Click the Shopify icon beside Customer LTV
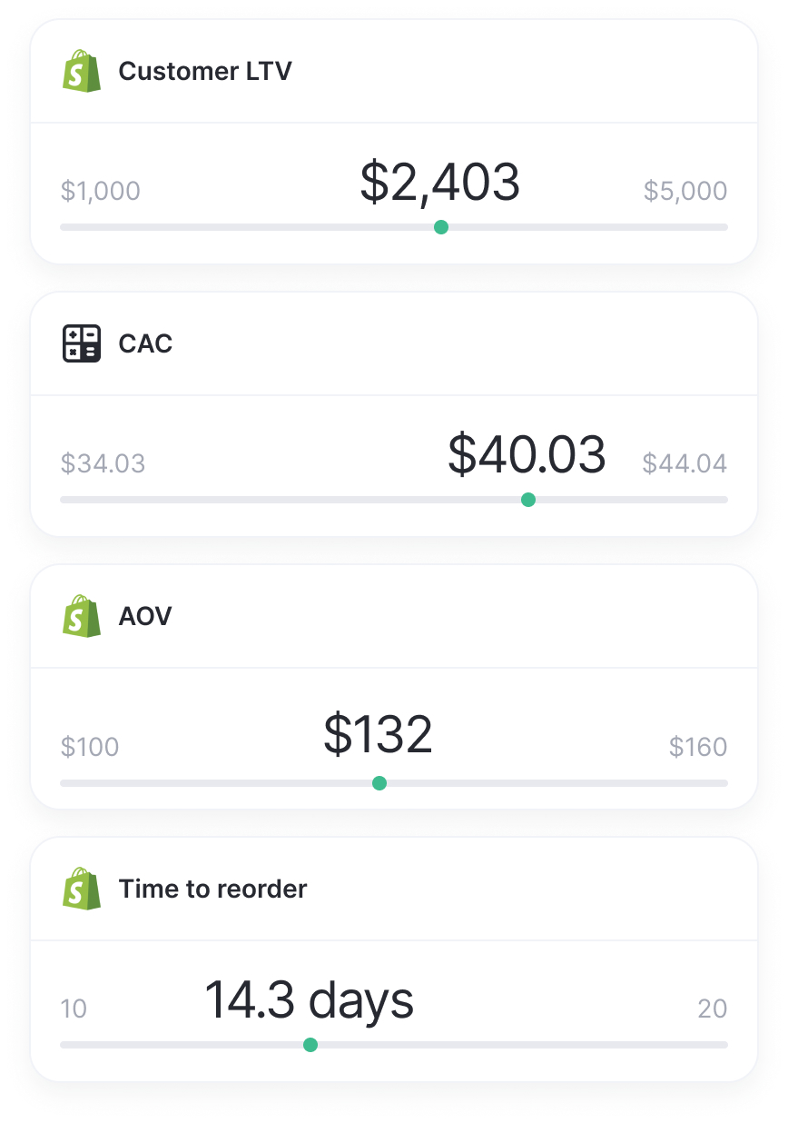The image size is (788, 1123). click(x=82, y=71)
